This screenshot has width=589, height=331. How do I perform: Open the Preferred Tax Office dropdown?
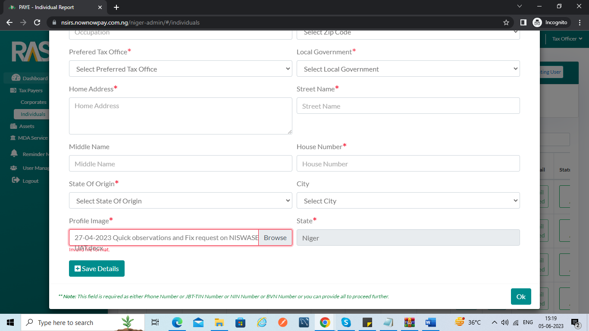click(181, 69)
